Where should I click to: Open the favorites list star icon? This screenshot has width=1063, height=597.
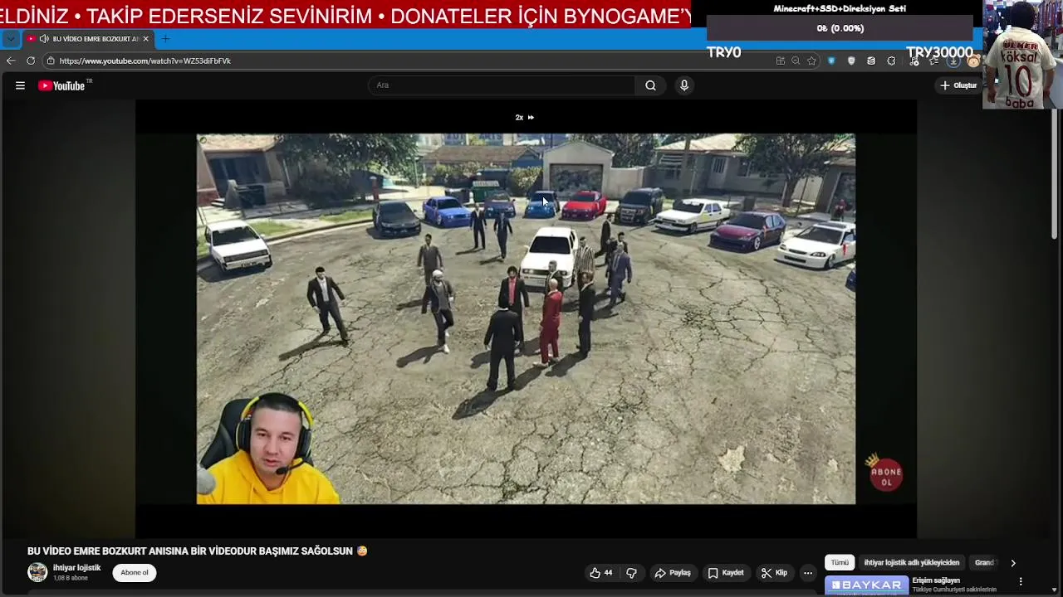[934, 61]
